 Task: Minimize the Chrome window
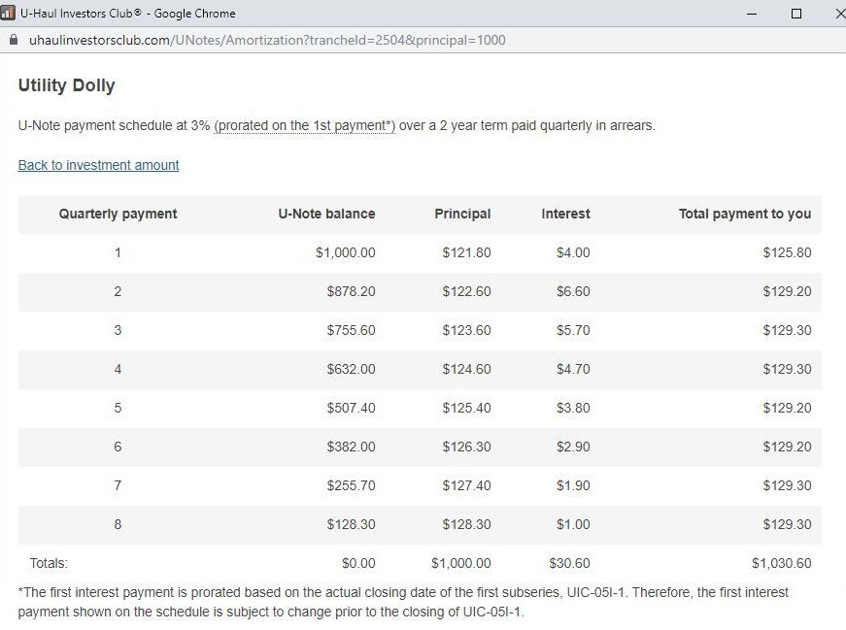coord(752,14)
